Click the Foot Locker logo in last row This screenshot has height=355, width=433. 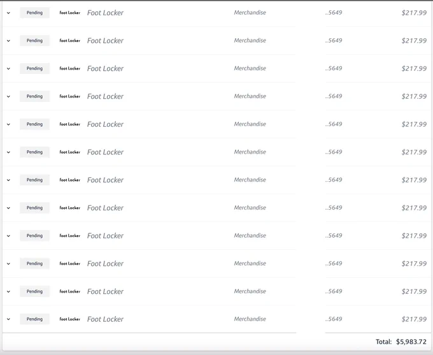pyautogui.click(x=70, y=319)
